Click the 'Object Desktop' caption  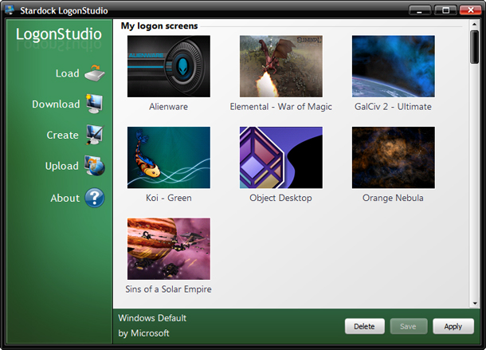[x=280, y=199]
